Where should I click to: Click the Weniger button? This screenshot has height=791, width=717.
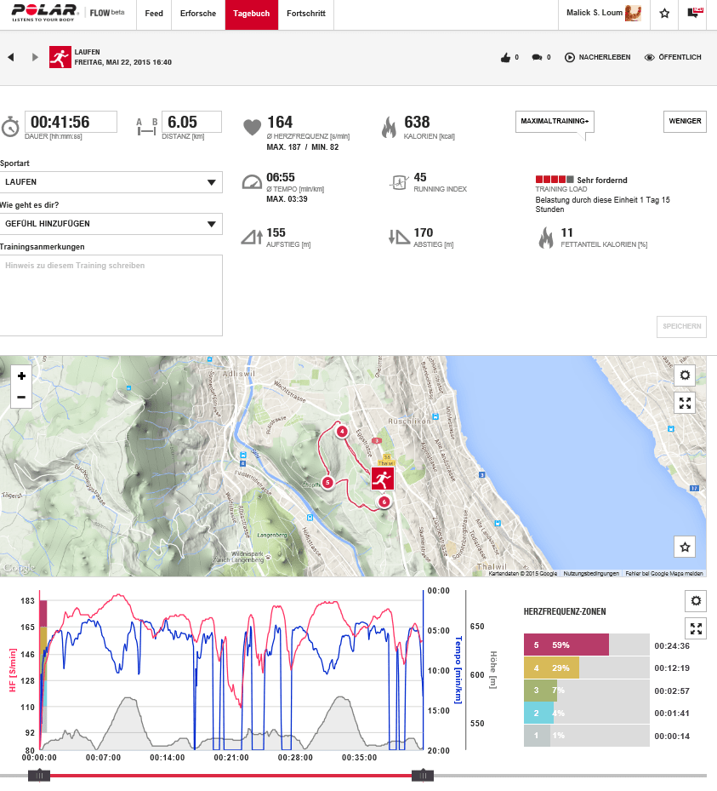[x=685, y=122]
